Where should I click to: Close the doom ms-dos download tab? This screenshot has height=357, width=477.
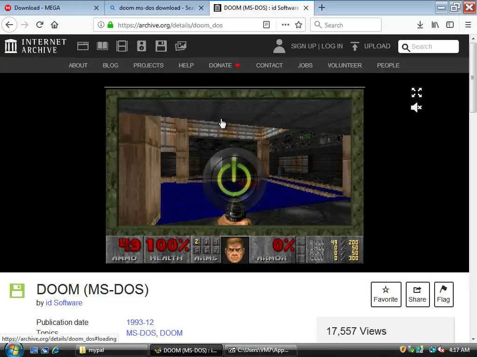(x=201, y=8)
